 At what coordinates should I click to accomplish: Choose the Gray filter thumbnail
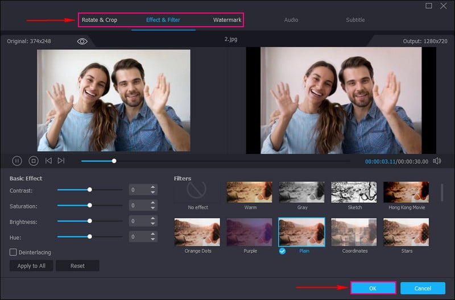[x=302, y=192]
